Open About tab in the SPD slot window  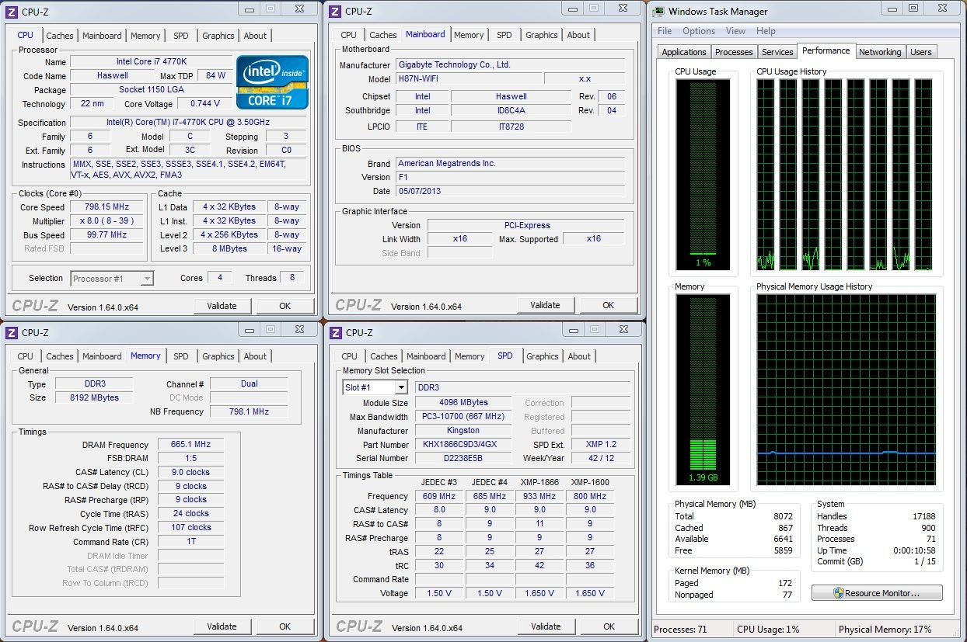(579, 356)
